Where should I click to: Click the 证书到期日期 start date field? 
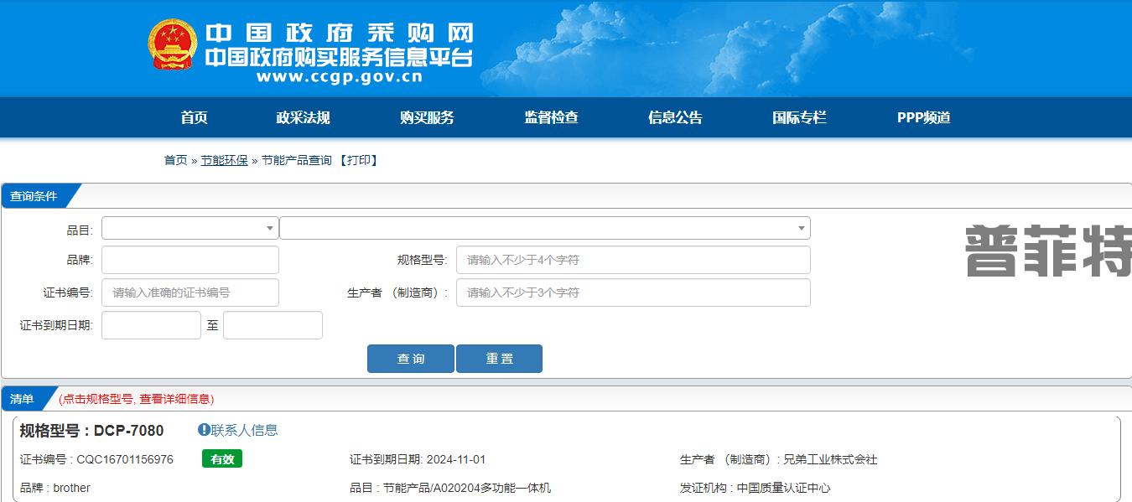coord(151,325)
